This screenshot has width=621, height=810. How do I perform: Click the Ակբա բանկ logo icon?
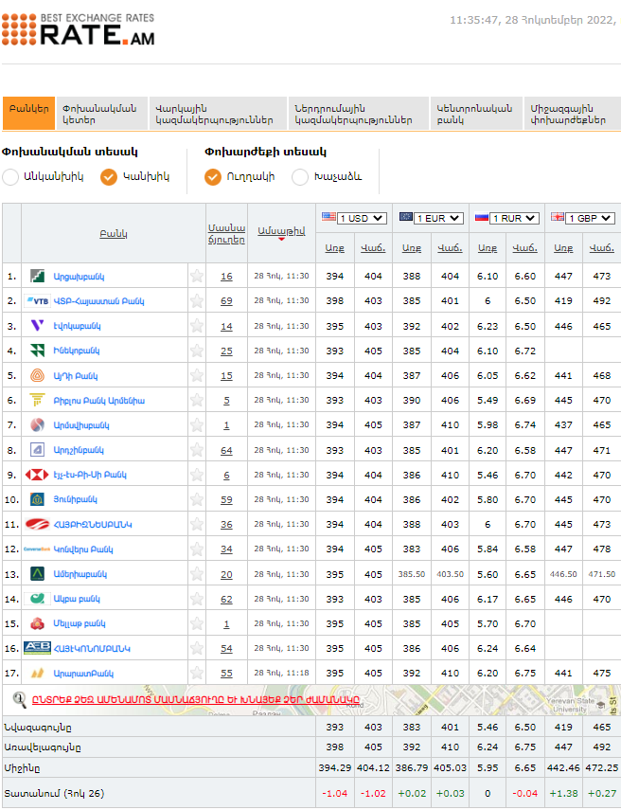(37, 599)
